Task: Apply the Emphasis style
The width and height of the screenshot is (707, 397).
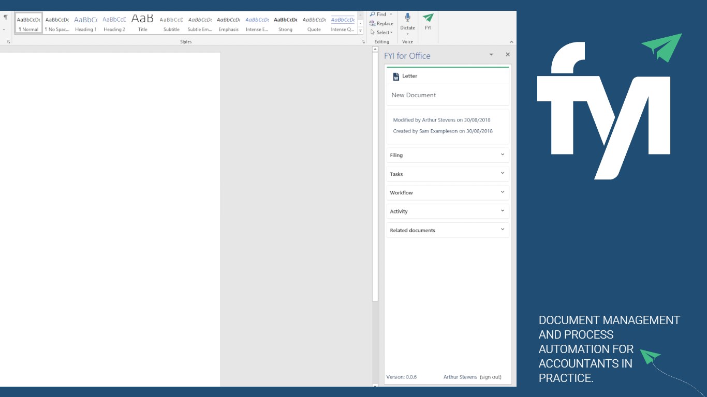Action: 228,23
